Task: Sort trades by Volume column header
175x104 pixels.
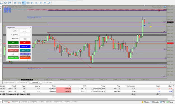Action: point(38,86)
